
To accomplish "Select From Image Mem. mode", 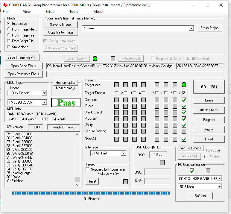I will pyautogui.click(x=9, y=29).
